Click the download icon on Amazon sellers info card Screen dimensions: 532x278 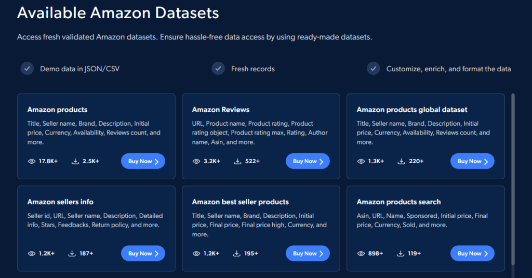pos(72,254)
